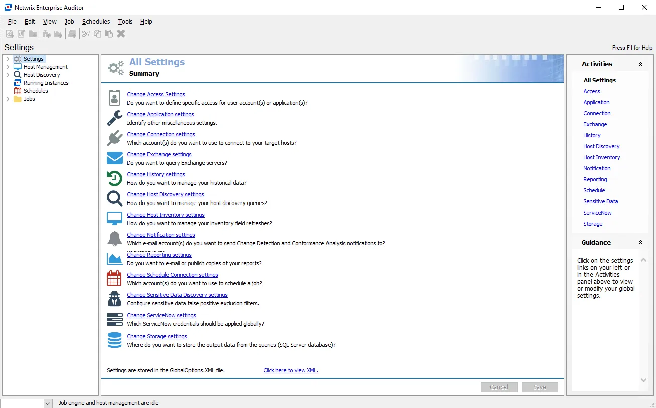This screenshot has height=408, width=656.
Task: Select Reporting in the Activities panel
Action: 595,179
